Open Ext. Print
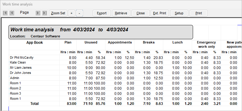 tap(160, 13)
